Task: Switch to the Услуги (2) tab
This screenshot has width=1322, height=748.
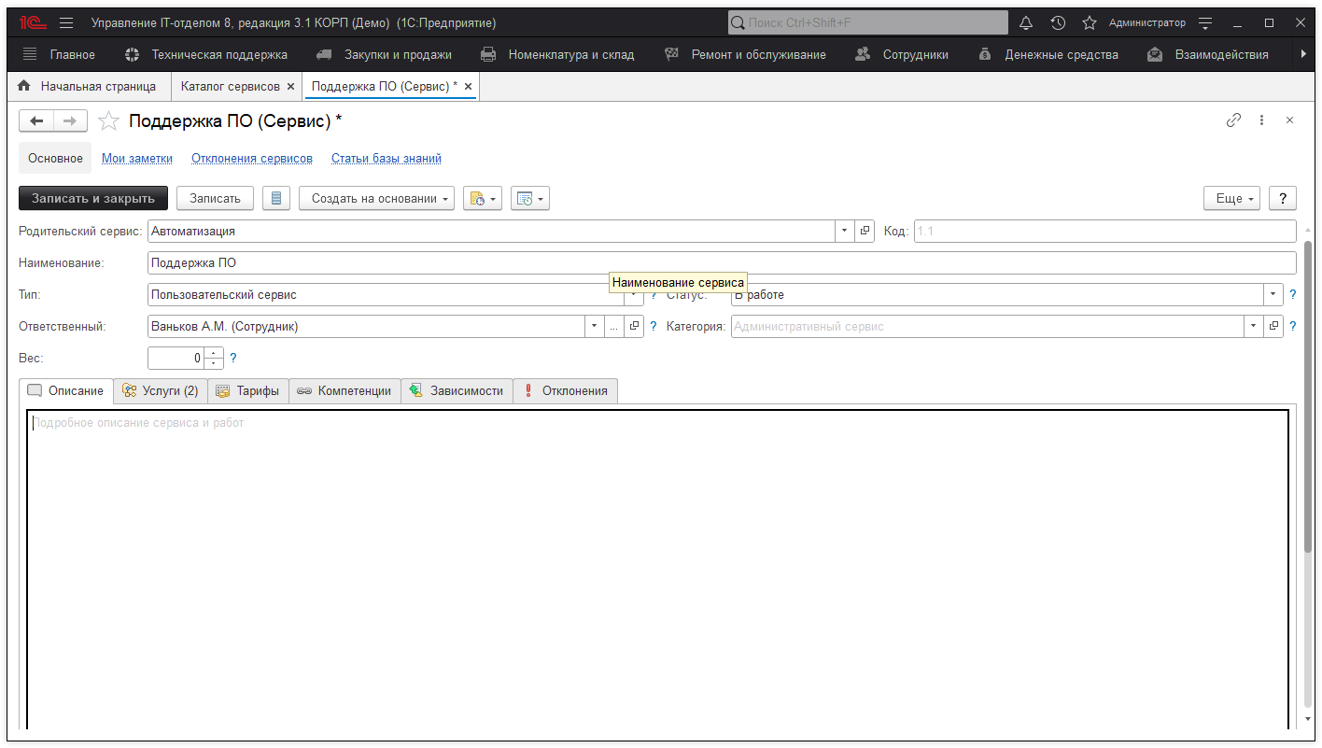Action: pos(161,391)
